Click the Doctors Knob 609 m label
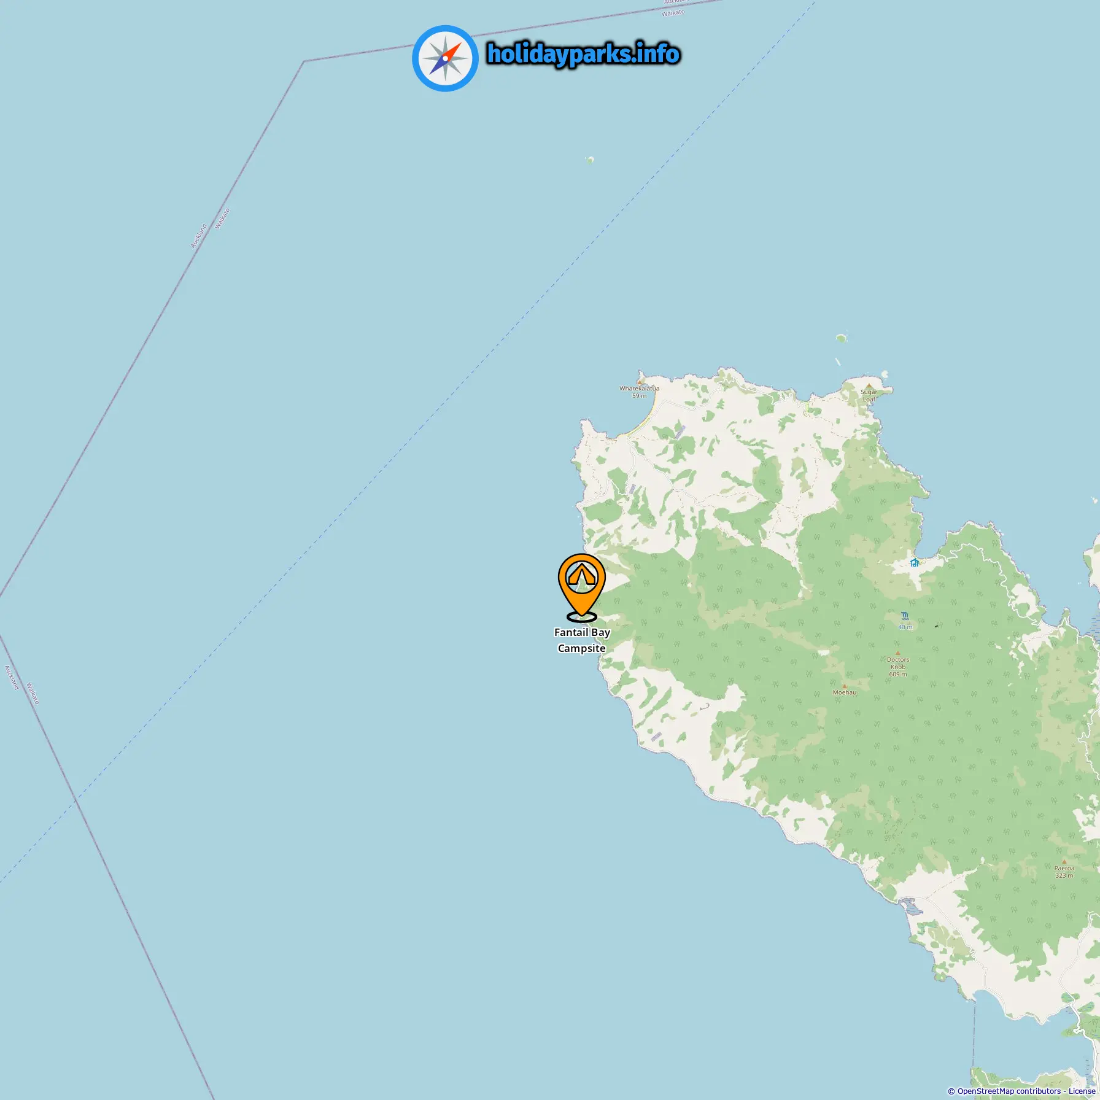1100x1100 pixels. pos(898,667)
